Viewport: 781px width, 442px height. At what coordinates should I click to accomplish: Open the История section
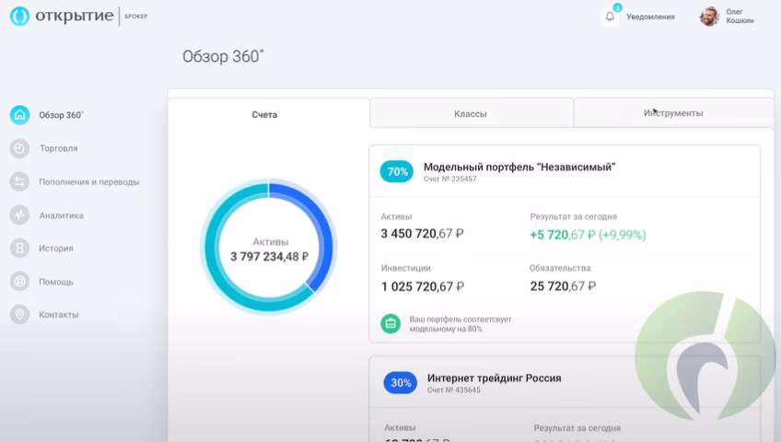click(x=56, y=249)
